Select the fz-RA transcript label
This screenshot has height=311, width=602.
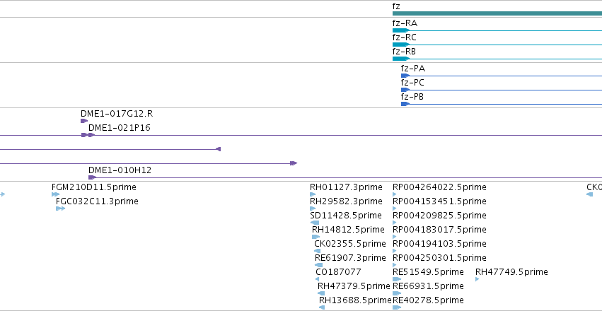405,23
